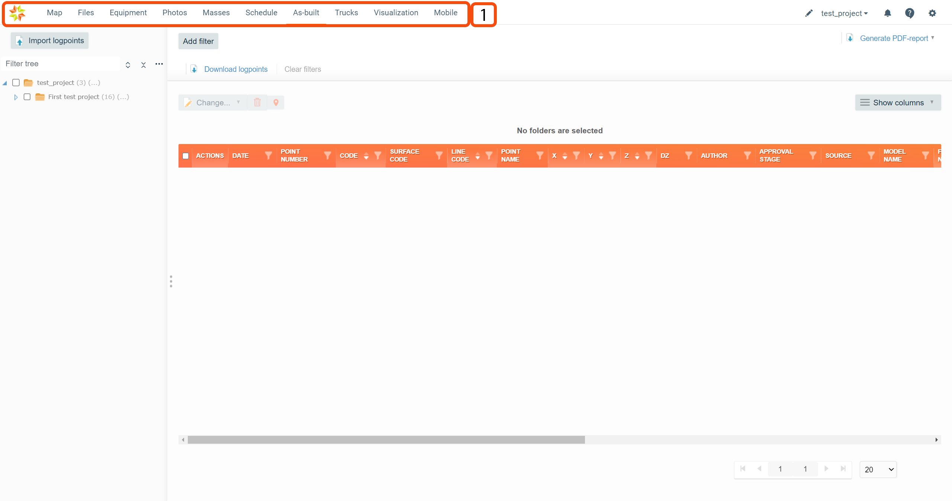Screen dimensions: 952x501
Task: Open the page size dropdown showing 20
Action: (878, 469)
